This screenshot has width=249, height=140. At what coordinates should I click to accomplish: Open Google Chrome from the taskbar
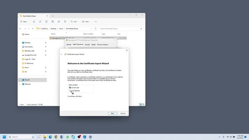(56, 137)
